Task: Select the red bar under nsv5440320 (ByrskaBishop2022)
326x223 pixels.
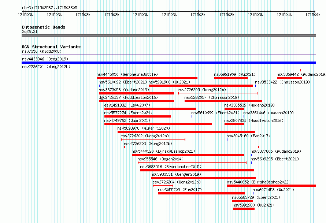Action: pyautogui.click(x=188, y=155)
